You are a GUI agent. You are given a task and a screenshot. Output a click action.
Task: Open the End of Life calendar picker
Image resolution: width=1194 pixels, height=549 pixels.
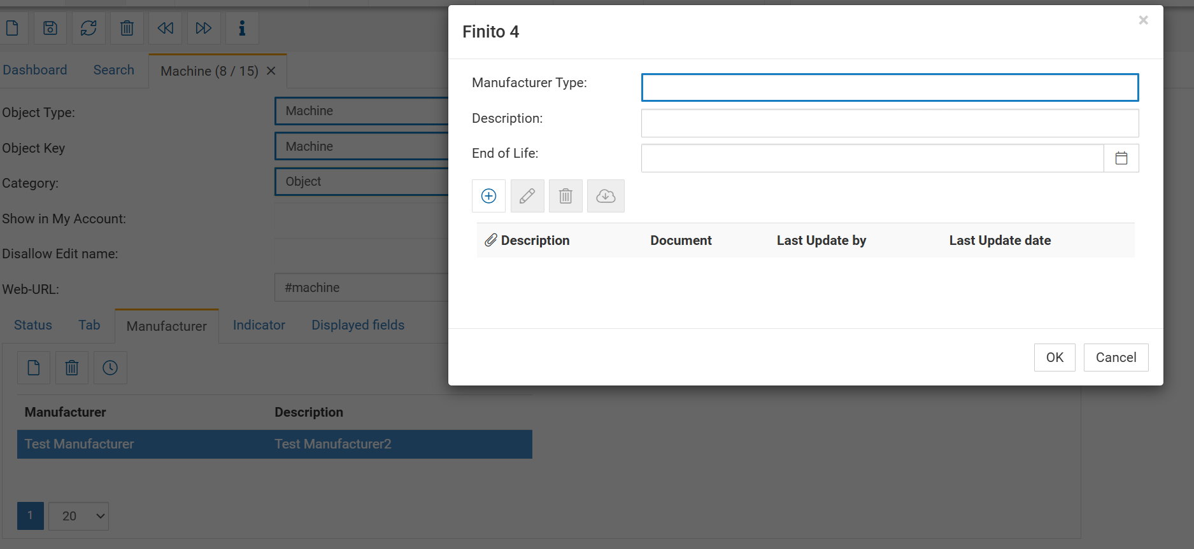(x=1121, y=158)
